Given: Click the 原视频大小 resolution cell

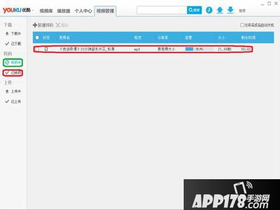Looking at the screenshot, I should coord(166,49).
